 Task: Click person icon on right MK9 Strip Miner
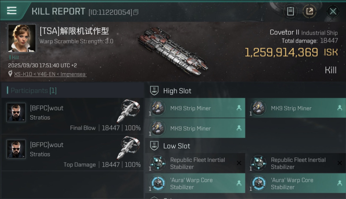tap(340, 108)
